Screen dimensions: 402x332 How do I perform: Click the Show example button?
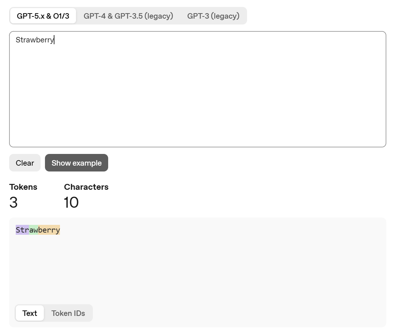coord(76,163)
